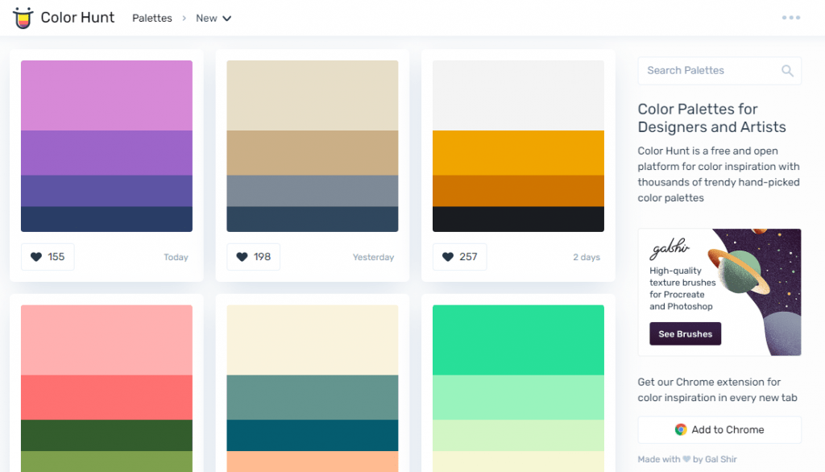Click the search magnifier icon
Viewport: 825px width, 472px height.
pos(787,71)
